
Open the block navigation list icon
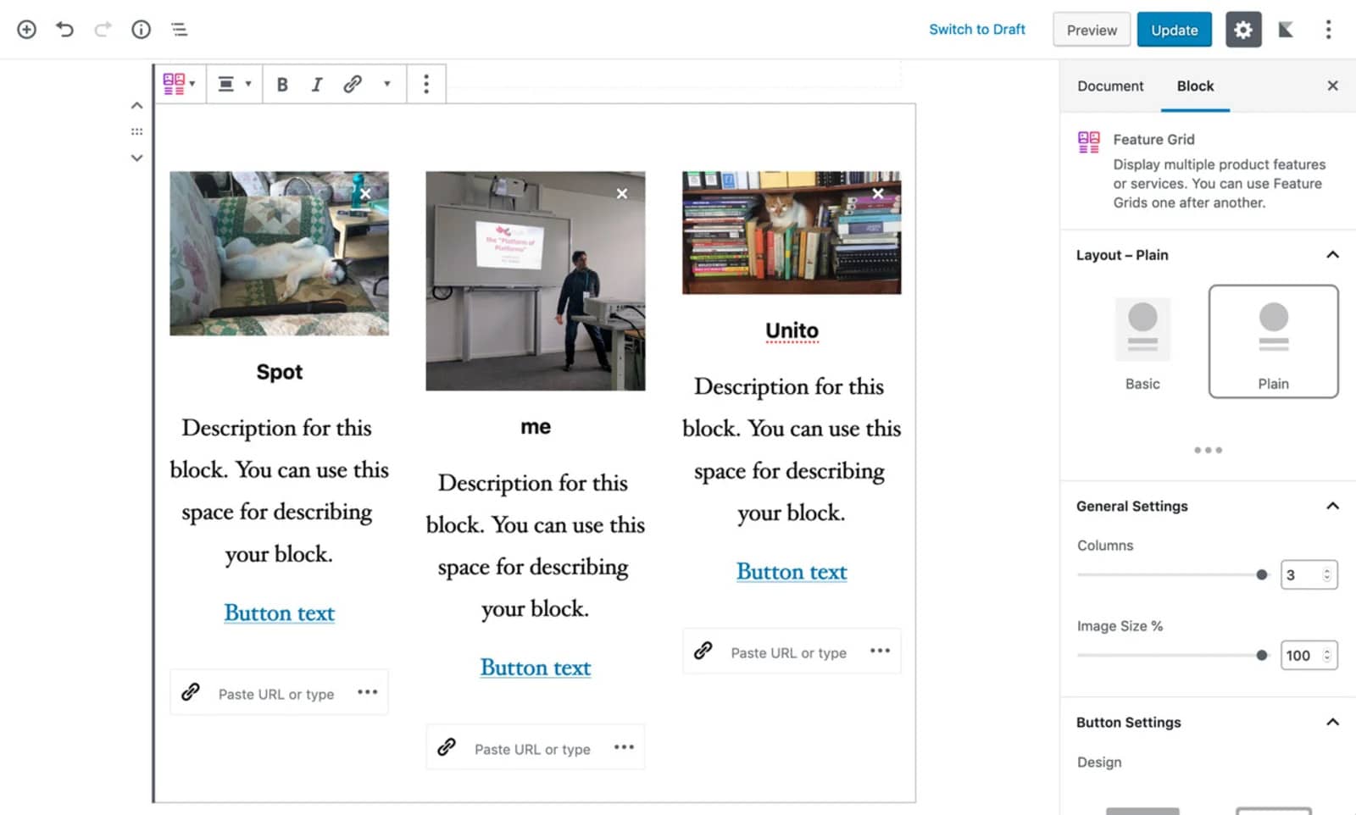pyautogui.click(x=179, y=30)
